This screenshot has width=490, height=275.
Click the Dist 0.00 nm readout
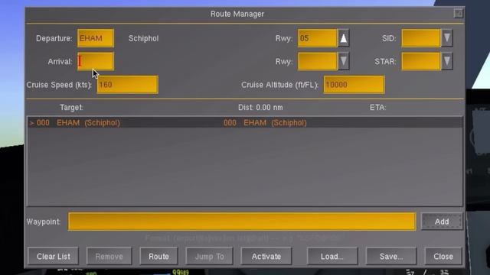260,108
